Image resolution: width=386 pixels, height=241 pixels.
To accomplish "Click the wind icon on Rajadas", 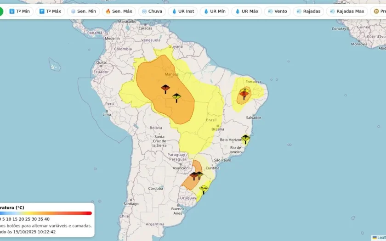I will click(x=299, y=11).
